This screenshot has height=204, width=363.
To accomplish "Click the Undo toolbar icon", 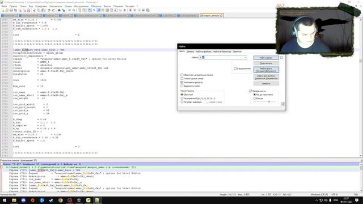I will (49, 10).
